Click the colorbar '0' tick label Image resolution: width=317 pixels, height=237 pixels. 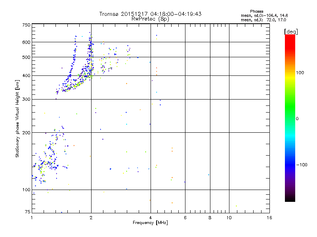[x=297, y=119]
